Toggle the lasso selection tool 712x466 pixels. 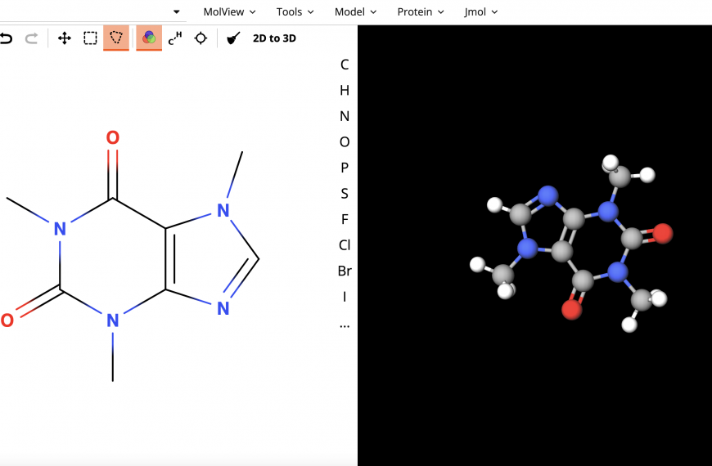[x=116, y=38]
